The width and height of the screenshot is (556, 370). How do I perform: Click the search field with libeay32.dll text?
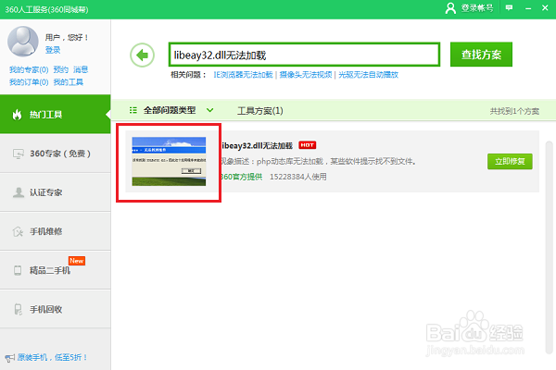click(304, 55)
